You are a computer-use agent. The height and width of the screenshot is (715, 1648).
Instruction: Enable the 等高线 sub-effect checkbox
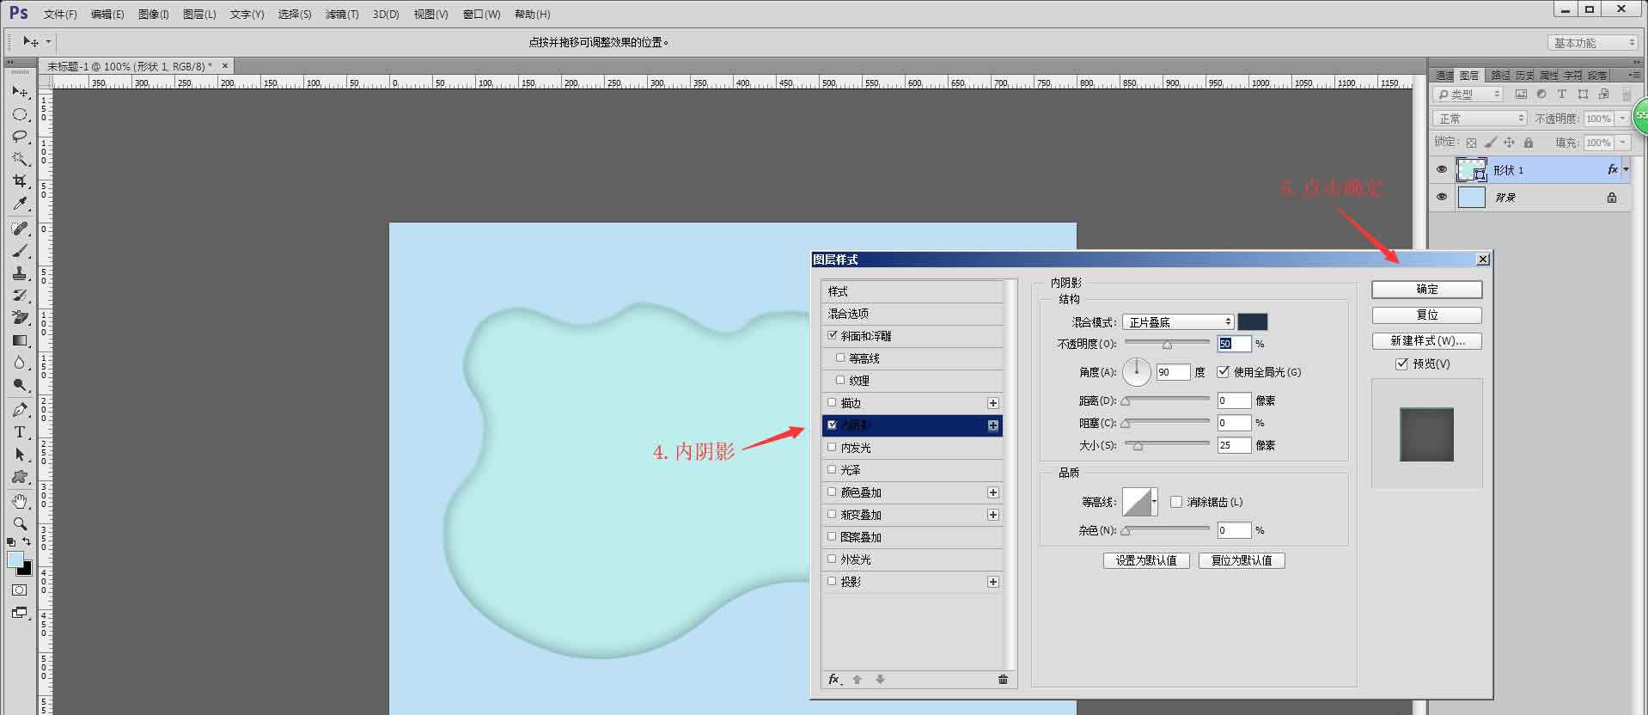pos(840,357)
